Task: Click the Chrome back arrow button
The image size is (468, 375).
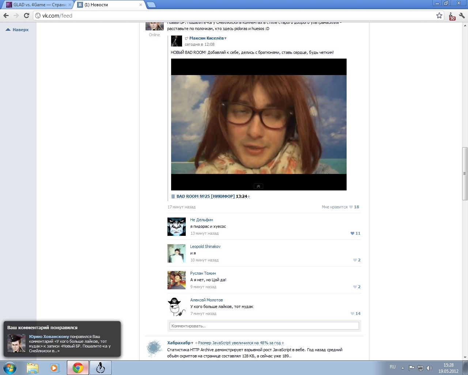Action: click(6, 15)
